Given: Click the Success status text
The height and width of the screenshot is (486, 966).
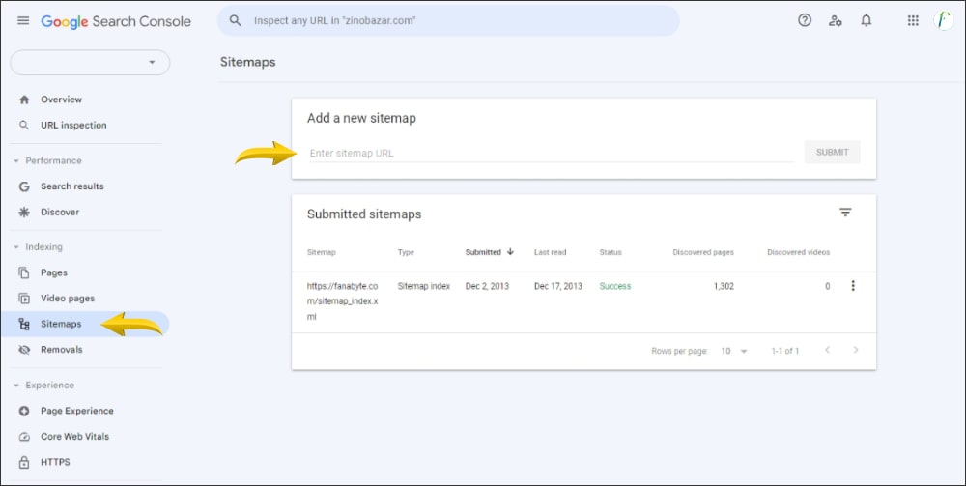Looking at the screenshot, I should tap(614, 286).
